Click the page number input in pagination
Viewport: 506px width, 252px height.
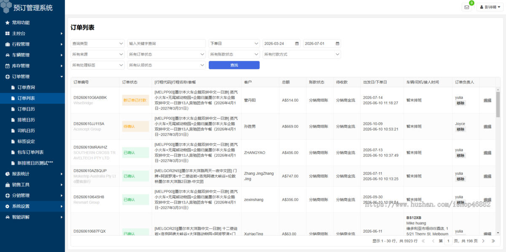(448, 241)
